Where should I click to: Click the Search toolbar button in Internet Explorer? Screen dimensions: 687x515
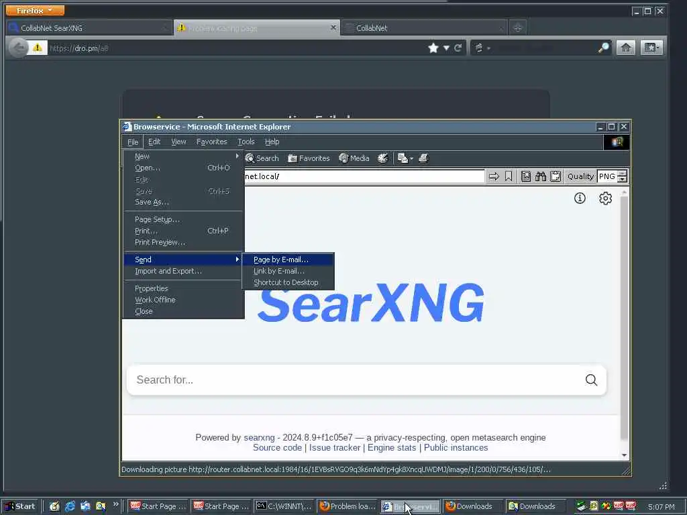[x=262, y=158]
